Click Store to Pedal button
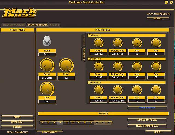Image resolution: width=175 pixels, height=135 pixels. (147, 120)
